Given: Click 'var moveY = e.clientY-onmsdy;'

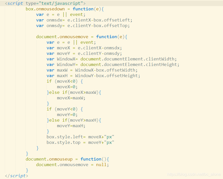Looking at the screenshot, I should [84, 53].
